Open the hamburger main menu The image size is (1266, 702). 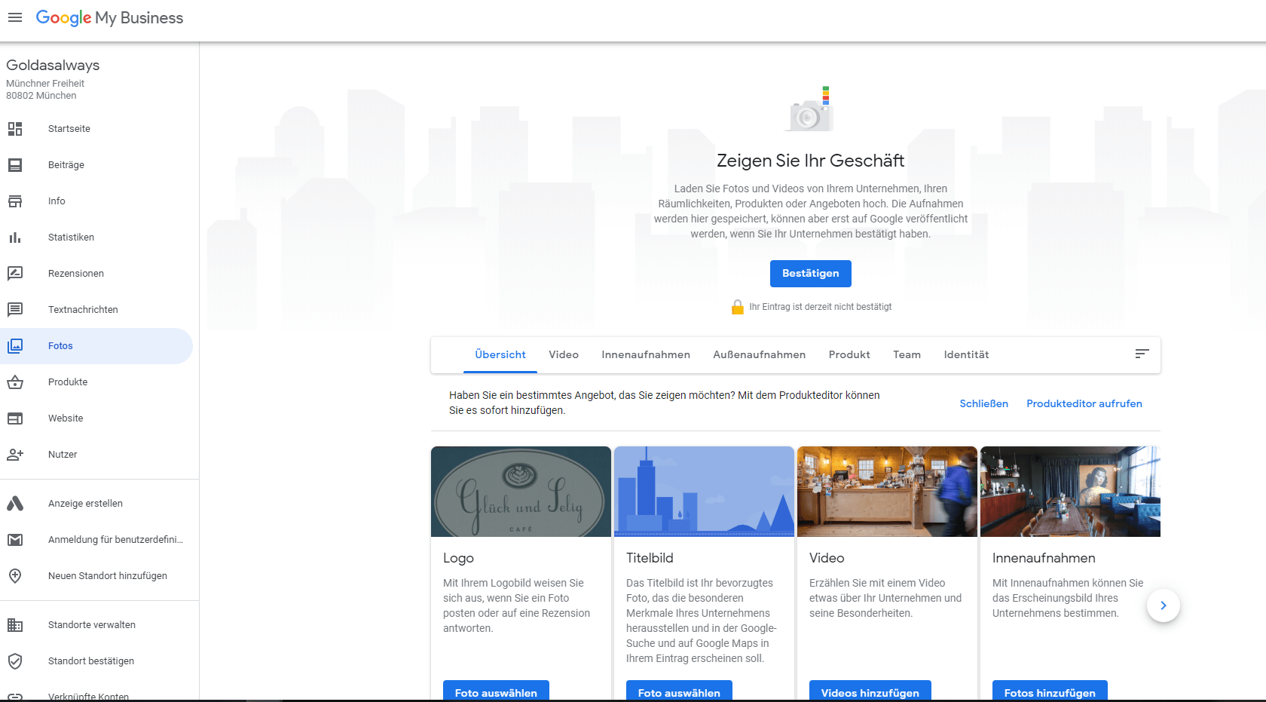(x=15, y=17)
